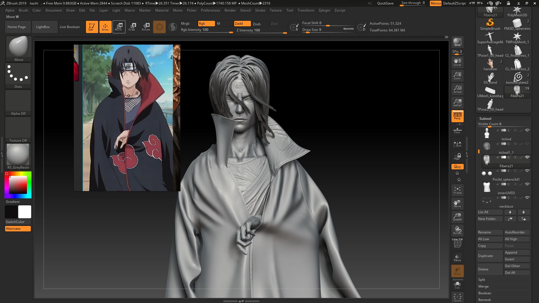Toggle the Persp perspective button

457,116
